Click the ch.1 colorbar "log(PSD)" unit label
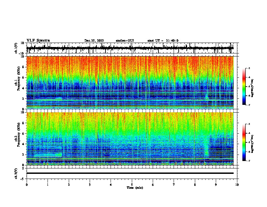Viewport: 267px width, 207px height. tap(252, 88)
